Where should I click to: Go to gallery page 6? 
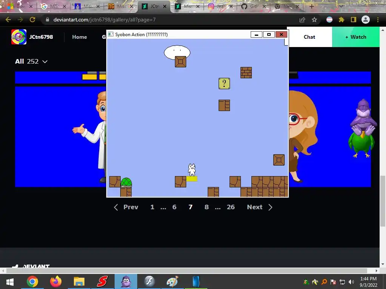pos(174,207)
